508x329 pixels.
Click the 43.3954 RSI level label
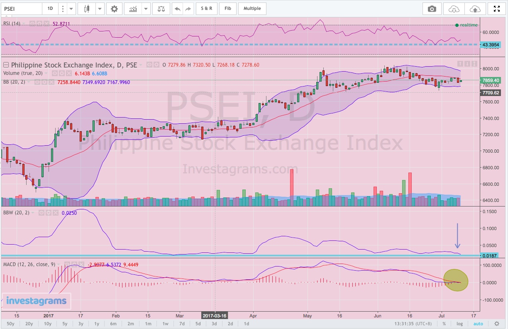[491, 44]
